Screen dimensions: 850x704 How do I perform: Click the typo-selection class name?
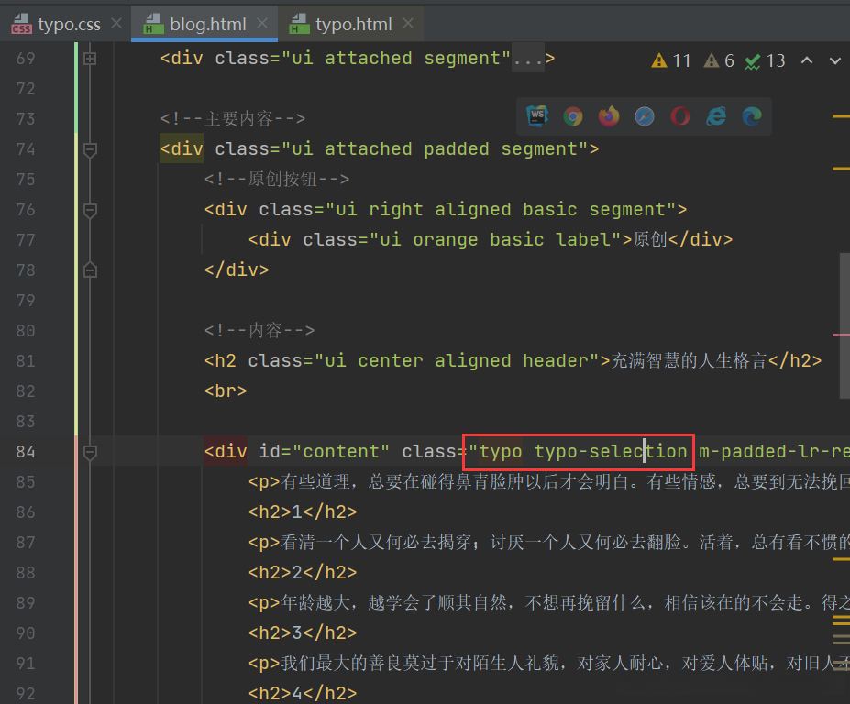611,451
